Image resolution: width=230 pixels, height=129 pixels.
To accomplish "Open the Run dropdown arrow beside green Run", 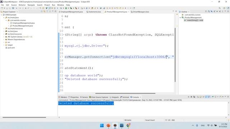I will (x=68, y=8).
